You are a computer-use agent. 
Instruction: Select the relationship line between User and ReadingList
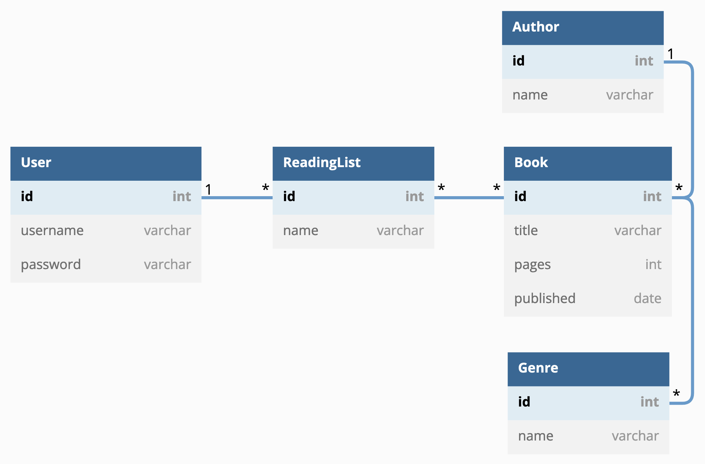tap(237, 198)
